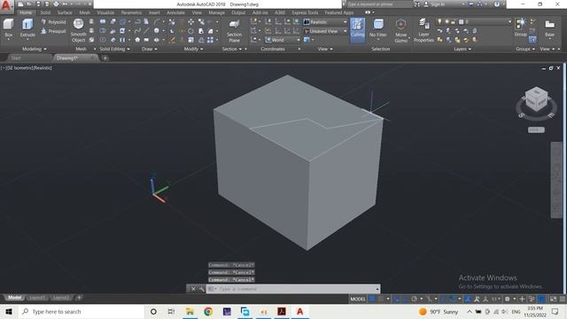Click the customize command line wrench icon
The image size is (567, 319).
[201, 289]
